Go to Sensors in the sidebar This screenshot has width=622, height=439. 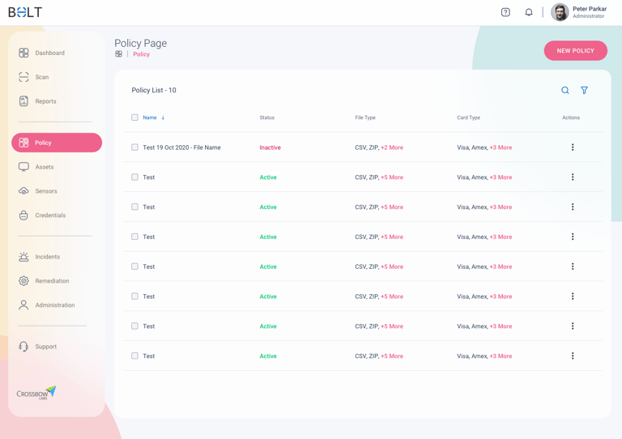tap(46, 191)
